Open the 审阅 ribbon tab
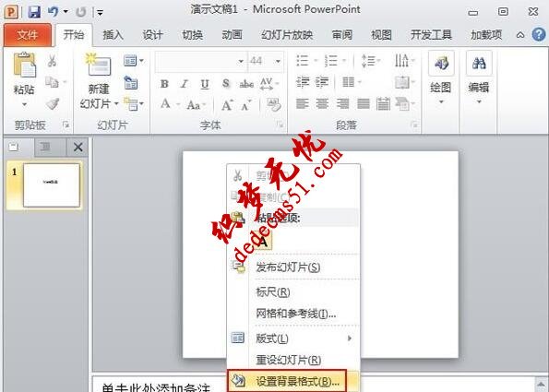The height and width of the screenshot is (392, 549). (342, 35)
